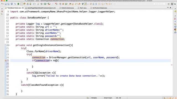The image size is (177, 99).
Task: Open the Coverage dropdown arrow
Action: (35, 4)
